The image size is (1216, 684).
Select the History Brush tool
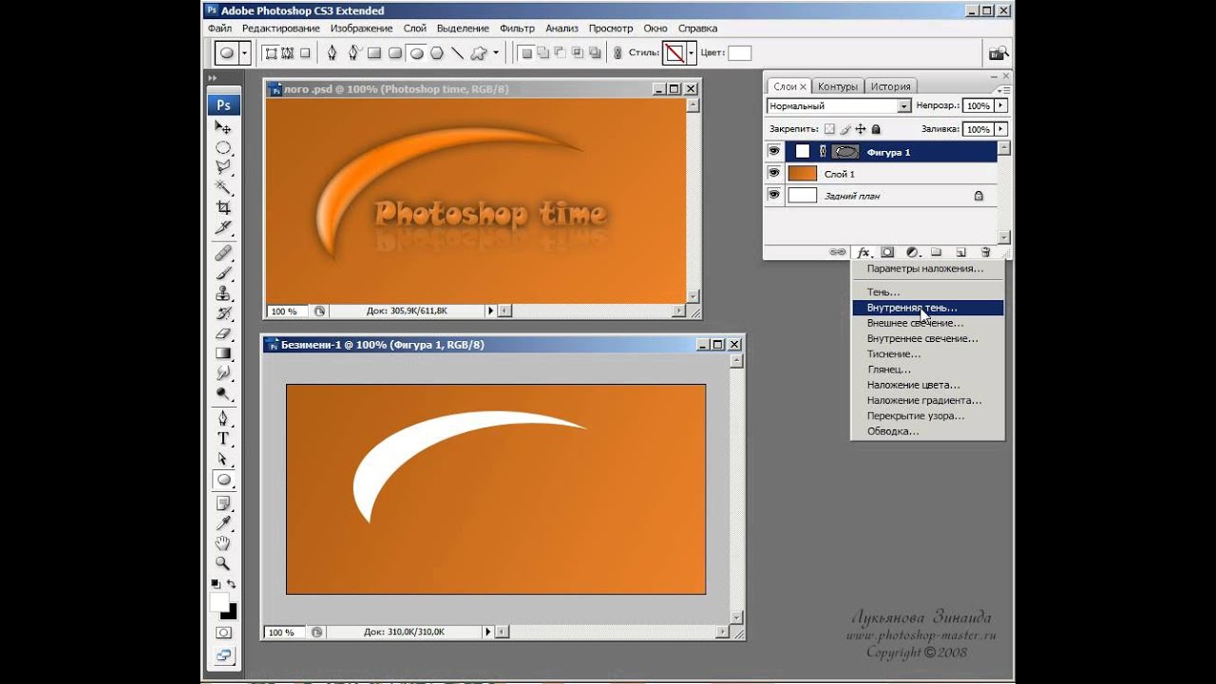[223, 313]
